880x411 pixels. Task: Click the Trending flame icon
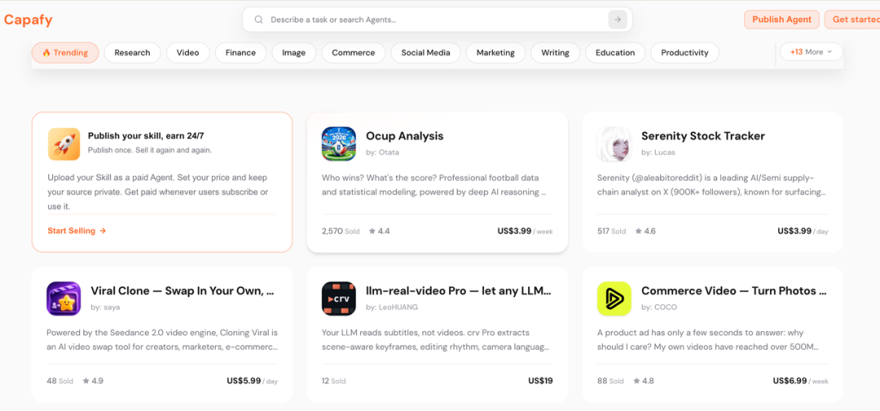click(x=46, y=53)
